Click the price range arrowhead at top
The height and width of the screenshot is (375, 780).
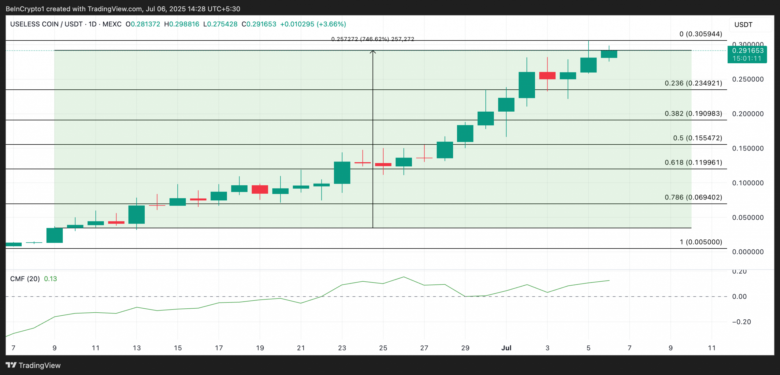coord(373,52)
